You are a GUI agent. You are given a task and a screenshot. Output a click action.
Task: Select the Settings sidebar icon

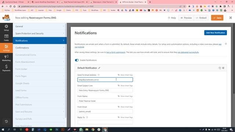coord(6,48)
